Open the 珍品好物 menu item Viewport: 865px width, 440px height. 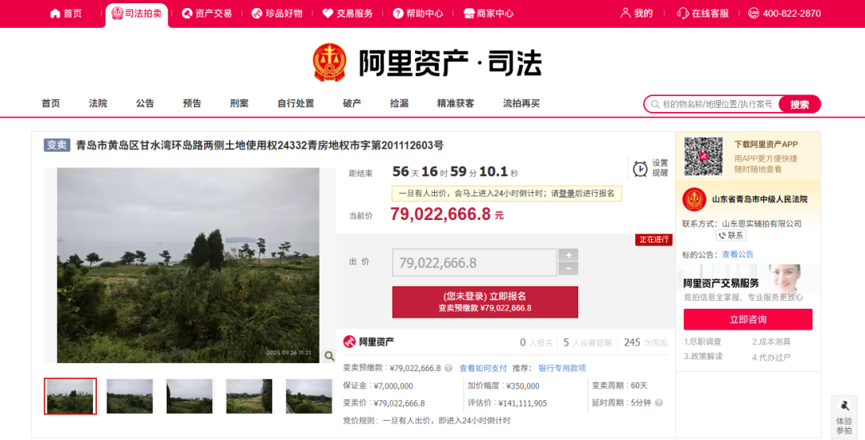(x=277, y=14)
